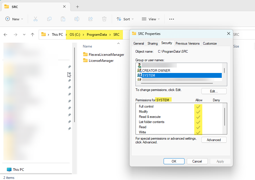Click the CREATOR OWNER group icon
Screen dimensions: 255x180
(139, 70)
